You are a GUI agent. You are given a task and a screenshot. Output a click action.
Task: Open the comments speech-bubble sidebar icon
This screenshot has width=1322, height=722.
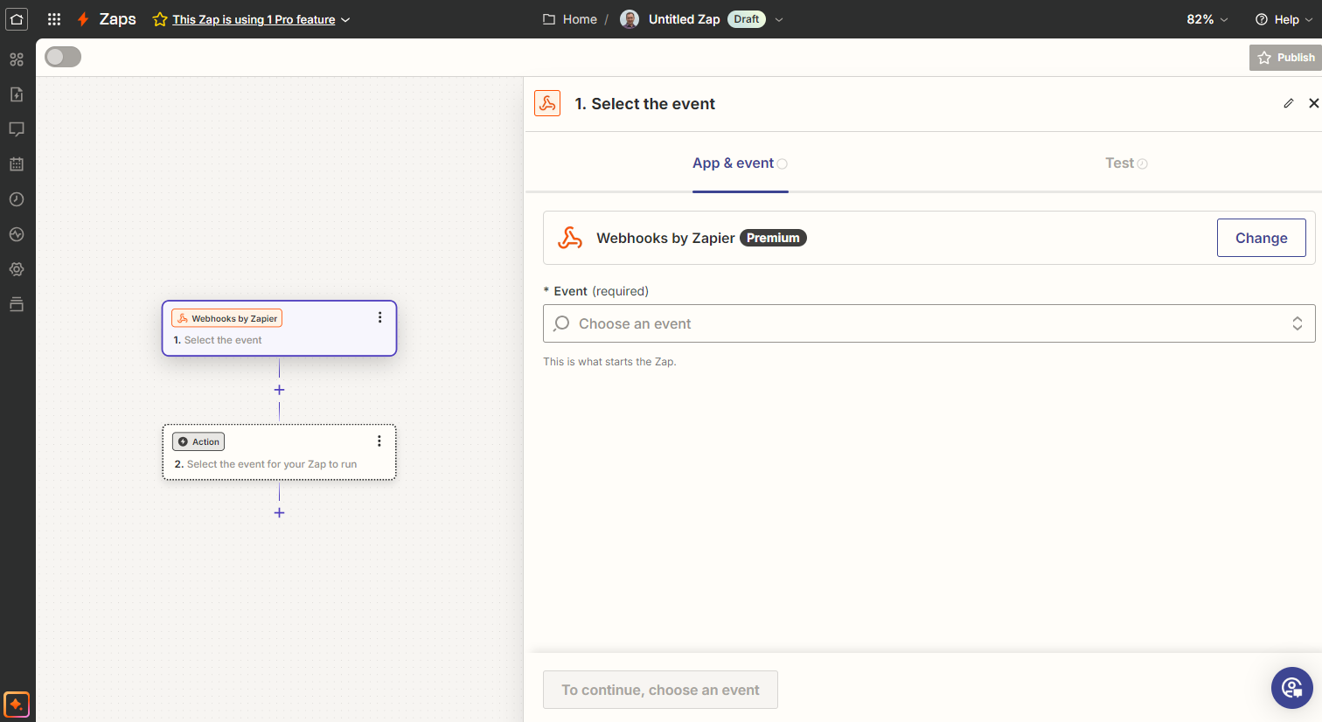(17, 129)
